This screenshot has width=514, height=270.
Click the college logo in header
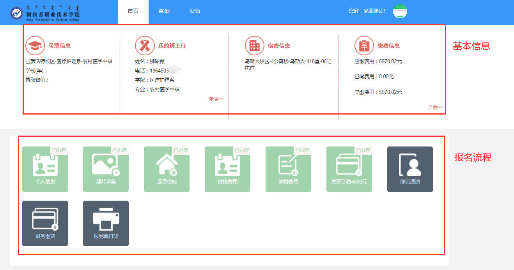[x=45, y=13]
